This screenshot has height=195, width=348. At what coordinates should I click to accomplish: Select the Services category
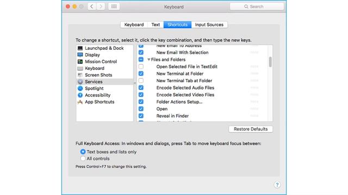(x=104, y=82)
